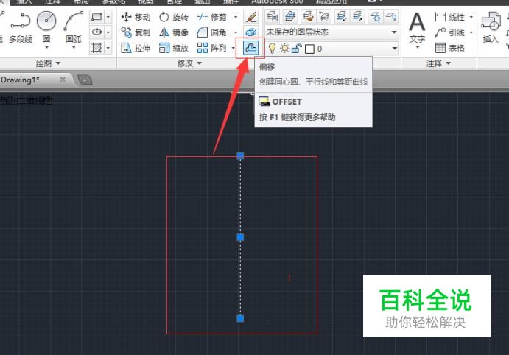Click the Erase tool icon
This screenshot has width=509, height=355.
pos(251,16)
